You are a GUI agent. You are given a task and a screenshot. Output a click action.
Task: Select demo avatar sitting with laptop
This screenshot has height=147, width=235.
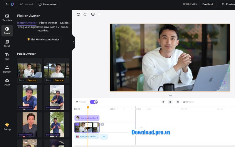coord(30,70)
